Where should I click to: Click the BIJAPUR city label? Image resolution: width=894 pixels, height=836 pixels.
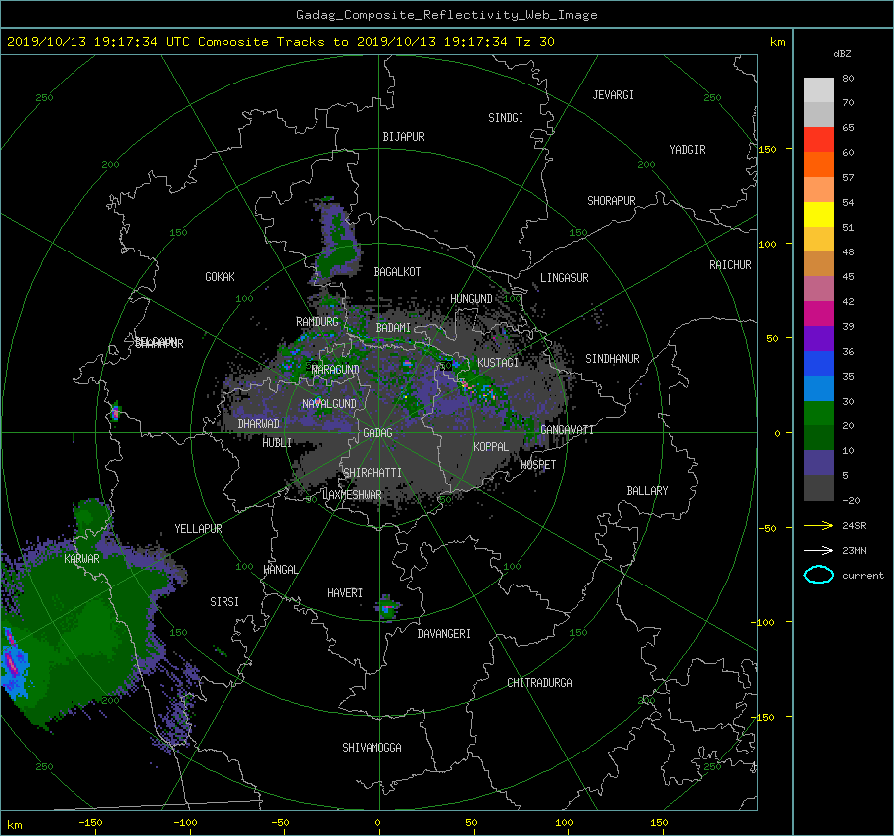403,137
